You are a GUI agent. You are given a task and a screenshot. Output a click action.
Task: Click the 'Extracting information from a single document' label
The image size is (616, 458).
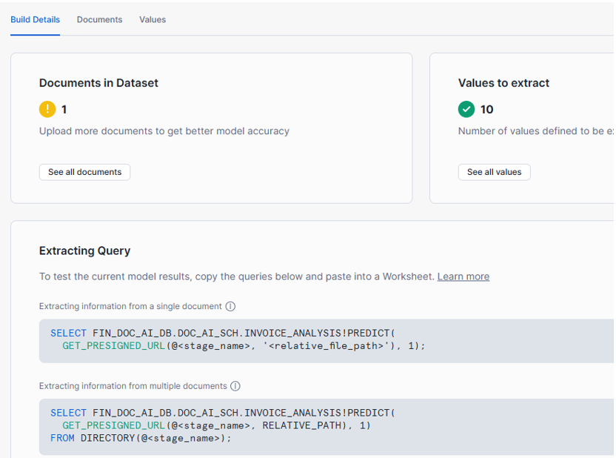[x=130, y=306]
